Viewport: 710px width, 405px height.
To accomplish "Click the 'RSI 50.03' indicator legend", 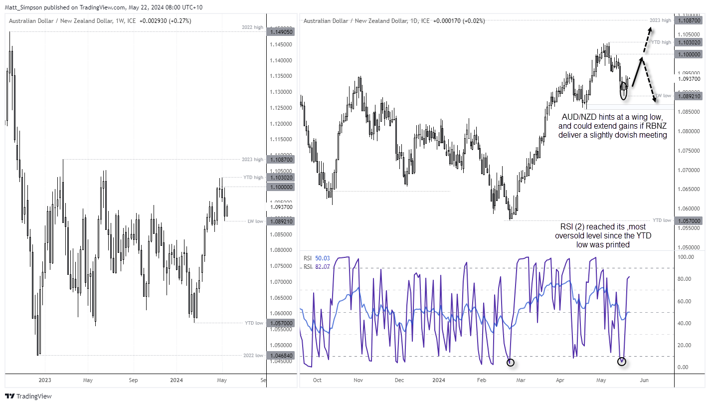I will [x=317, y=258].
